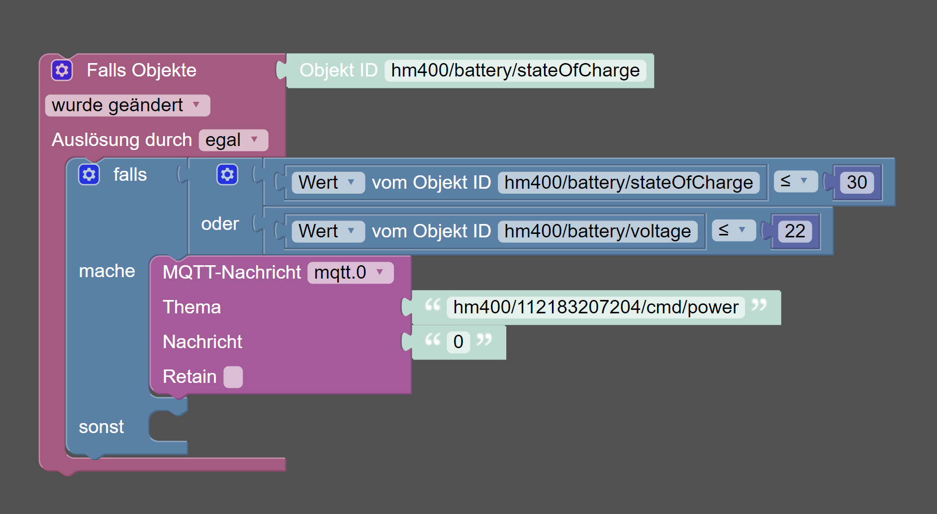Click the topic text hm400/112183207204/cmd/power
937x514 pixels.
pyautogui.click(x=596, y=307)
